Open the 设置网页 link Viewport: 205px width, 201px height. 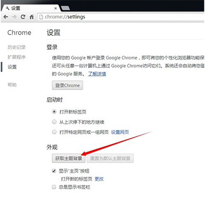[x=120, y=132]
